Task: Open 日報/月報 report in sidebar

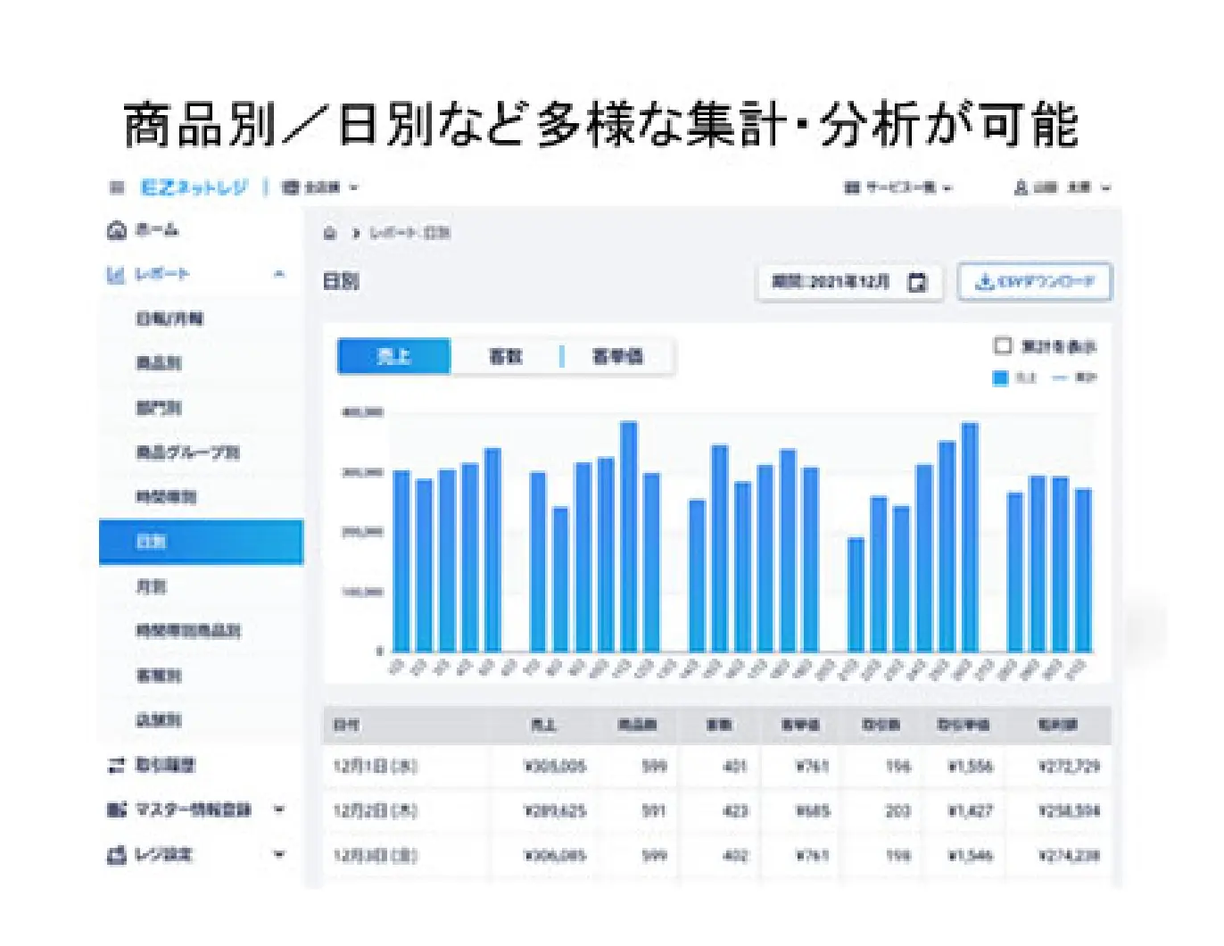Action: (x=201, y=319)
